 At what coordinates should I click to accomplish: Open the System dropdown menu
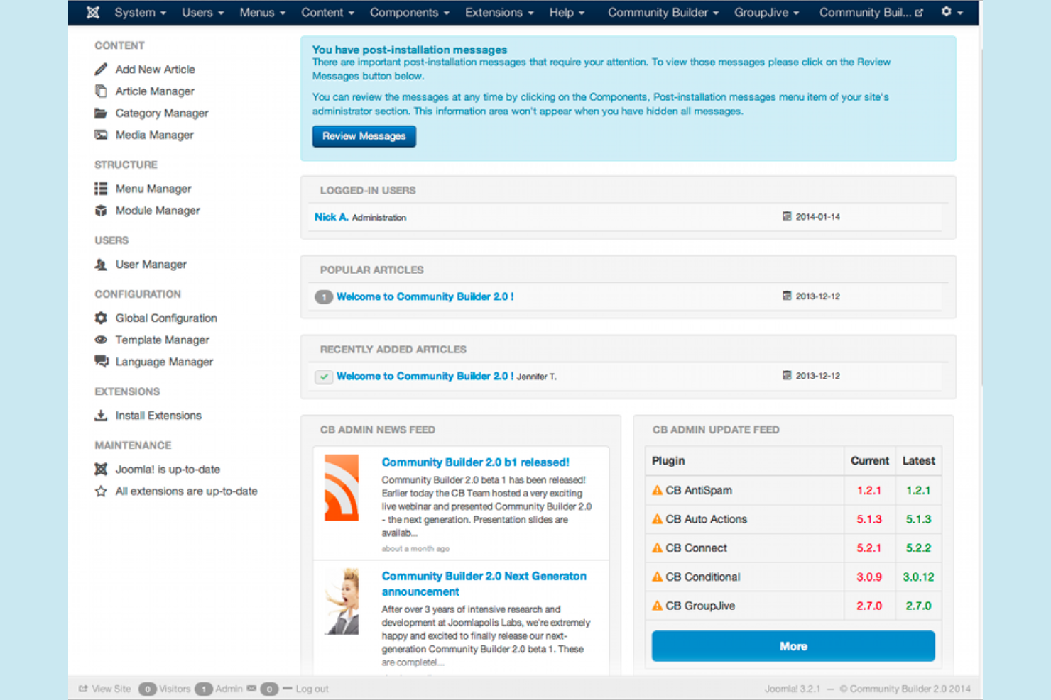point(140,13)
